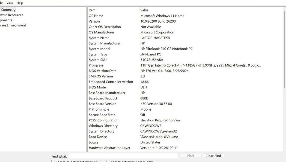This screenshot has width=286, height=162.
Task: Click the value KBC Version 30.56.00
Action: pos(156,104)
